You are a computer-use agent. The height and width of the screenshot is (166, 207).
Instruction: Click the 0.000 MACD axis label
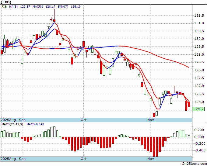coord(199,137)
